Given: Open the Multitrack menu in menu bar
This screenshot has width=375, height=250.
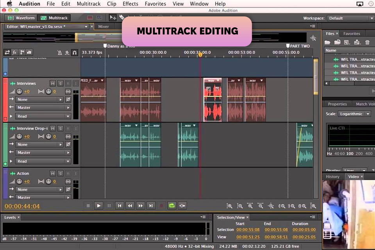Looking at the screenshot, I should coord(88,4).
